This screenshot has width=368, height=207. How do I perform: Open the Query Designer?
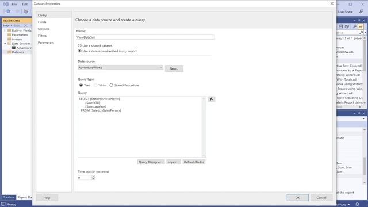pyautogui.click(x=151, y=162)
